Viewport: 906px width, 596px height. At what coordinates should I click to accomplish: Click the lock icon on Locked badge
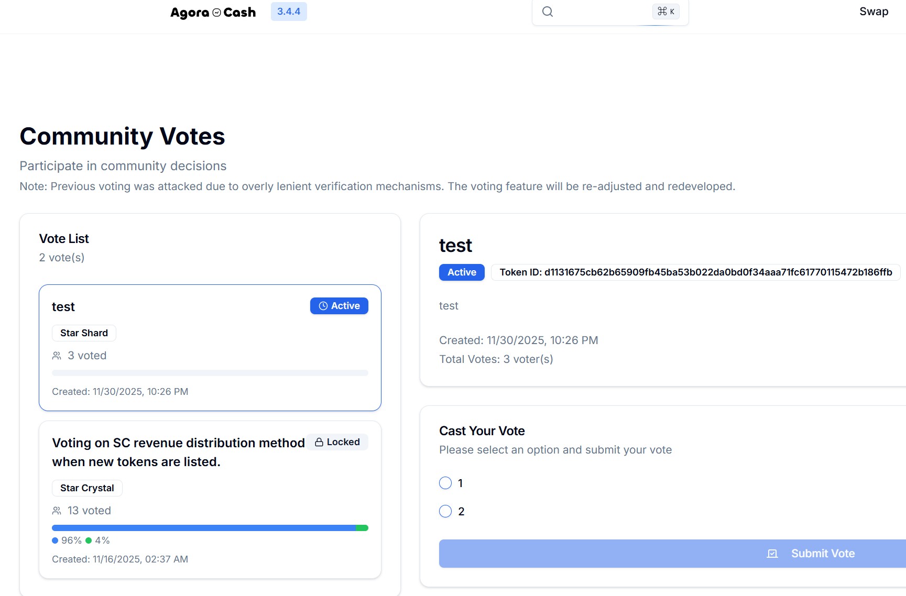point(319,442)
